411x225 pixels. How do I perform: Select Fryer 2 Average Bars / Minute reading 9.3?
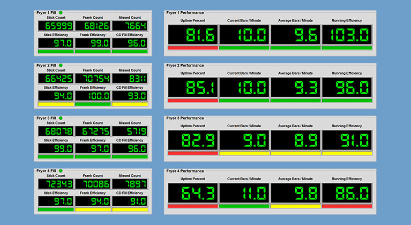(x=295, y=87)
